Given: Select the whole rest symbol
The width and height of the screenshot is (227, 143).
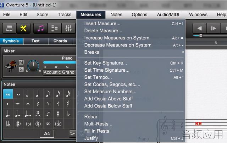Looking at the screenshot, I should 18,104.
